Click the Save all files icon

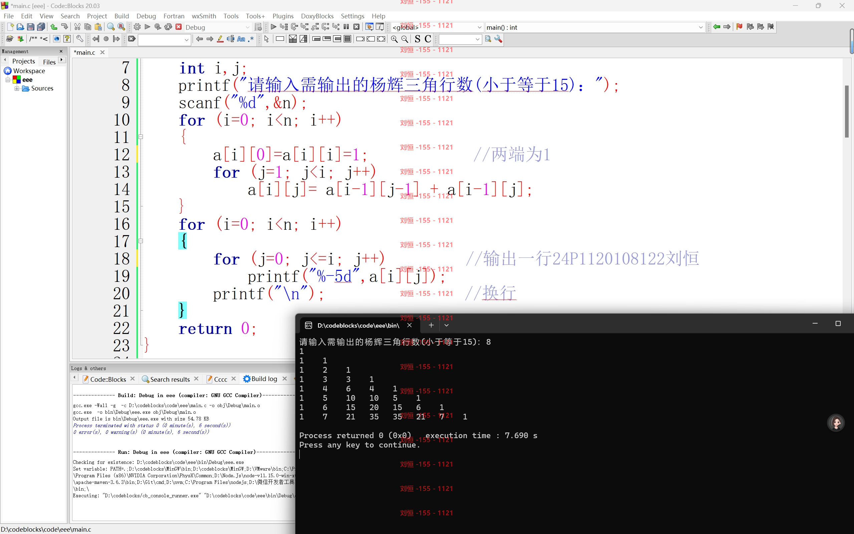(41, 27)
